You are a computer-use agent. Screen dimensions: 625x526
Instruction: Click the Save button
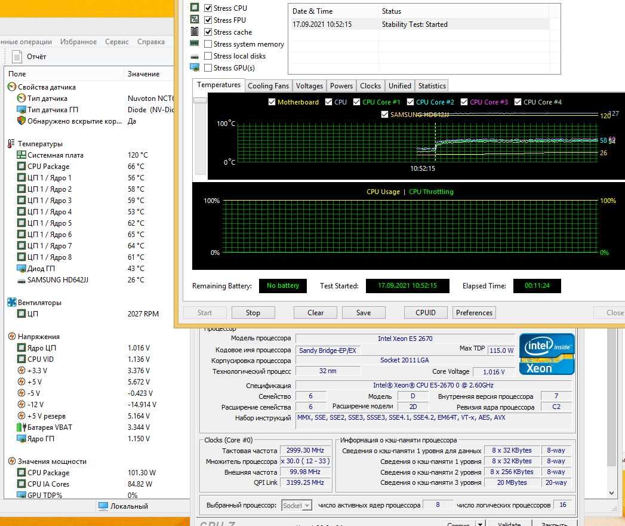364,312
